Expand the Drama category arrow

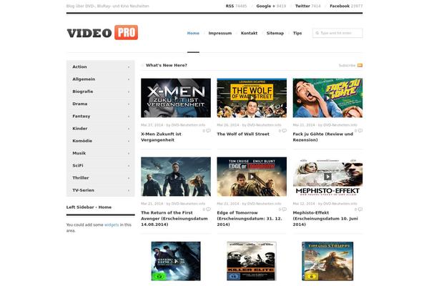[x=129, y=104]
